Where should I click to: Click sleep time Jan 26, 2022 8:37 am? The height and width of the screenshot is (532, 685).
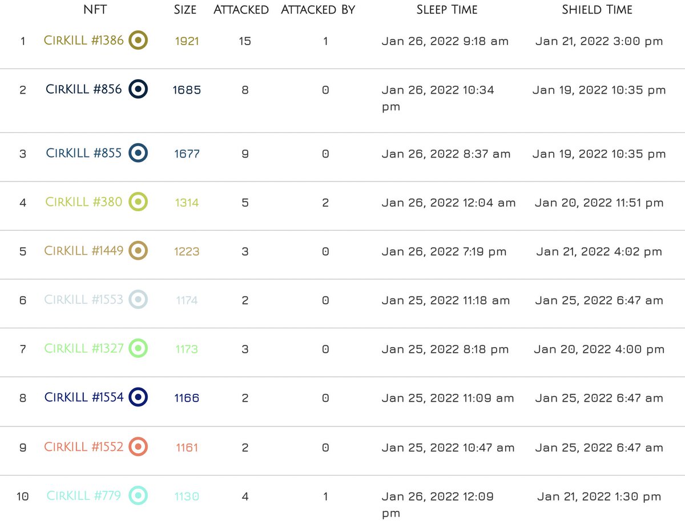coord(446,154)
